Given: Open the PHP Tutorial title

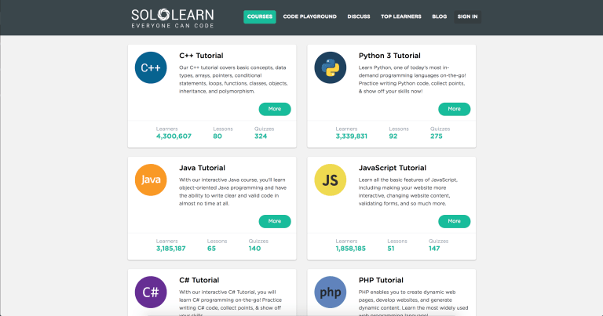Looking at the screenshot, I should [381, 280].
